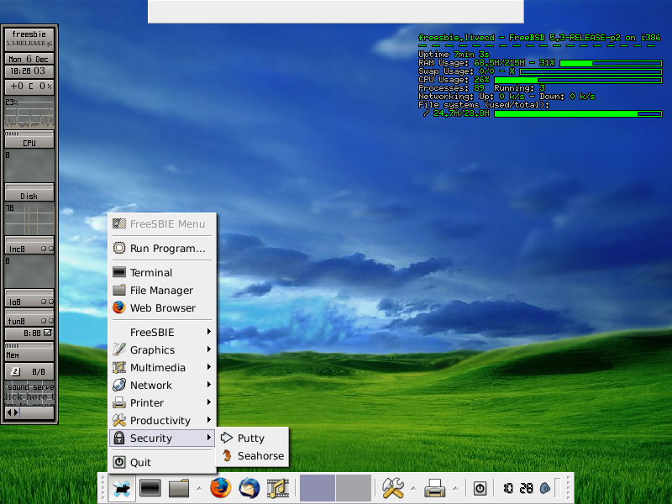
Task: Open Terminal from the FreeSBIE menu
Action: tap(162, 272)
